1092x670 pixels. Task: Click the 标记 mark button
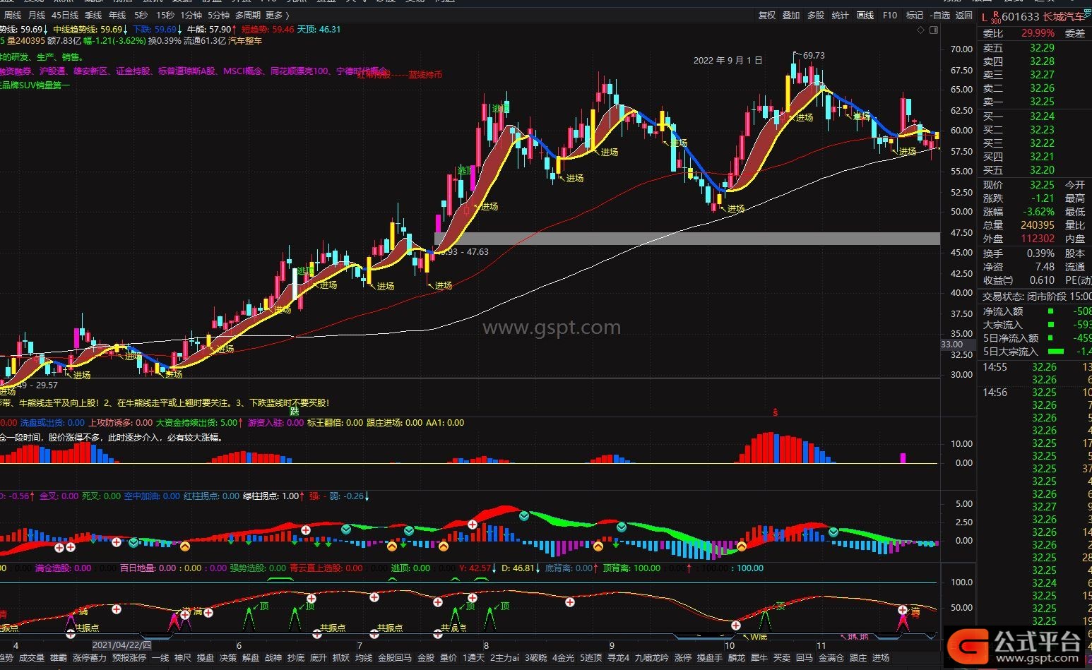915,15
